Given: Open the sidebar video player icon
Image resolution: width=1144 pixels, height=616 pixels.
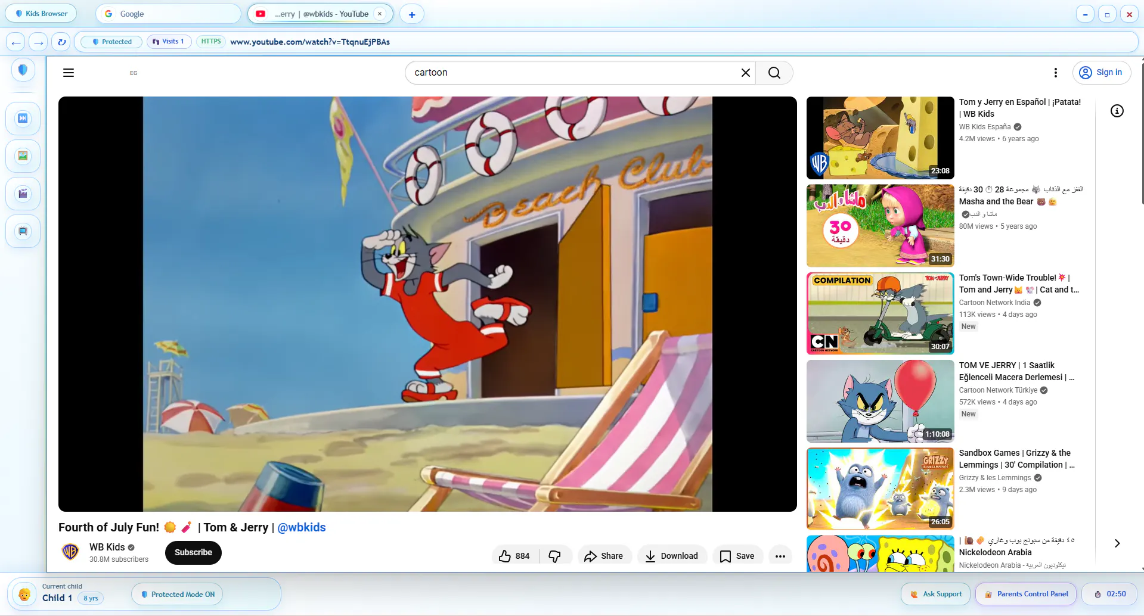Looking at the screenshot, I should [x=23, y=119].
